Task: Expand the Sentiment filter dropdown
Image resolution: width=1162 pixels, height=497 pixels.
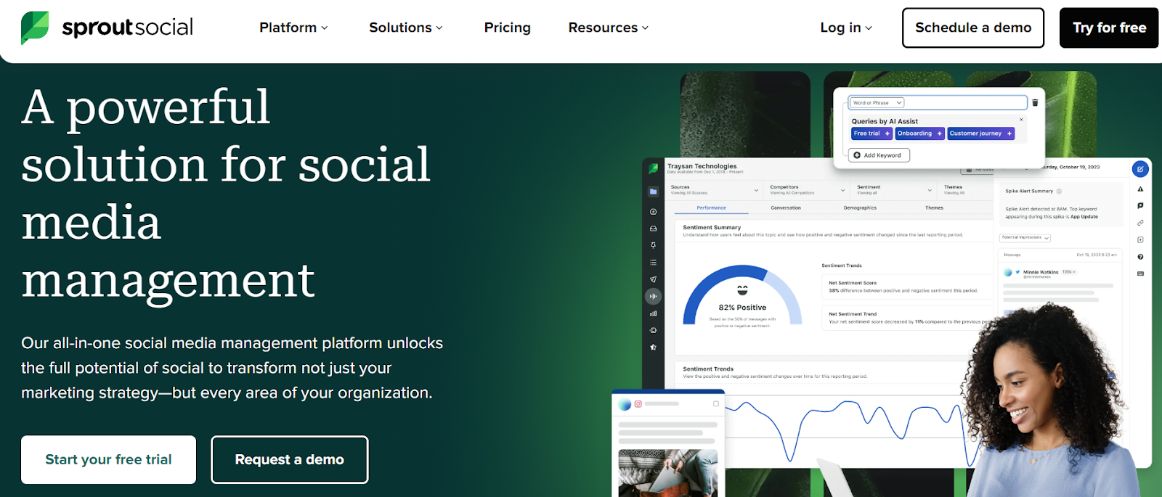Action: tap(895, 190)
